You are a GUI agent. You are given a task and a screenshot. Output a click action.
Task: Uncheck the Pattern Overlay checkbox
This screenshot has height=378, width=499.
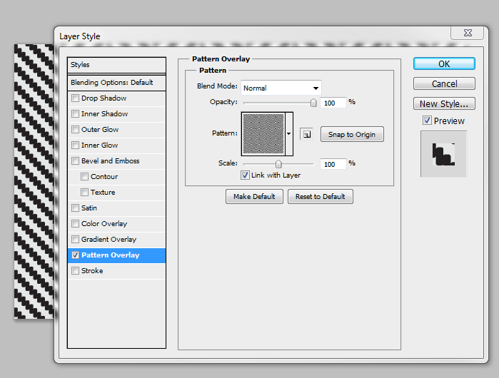coord(75,255)
